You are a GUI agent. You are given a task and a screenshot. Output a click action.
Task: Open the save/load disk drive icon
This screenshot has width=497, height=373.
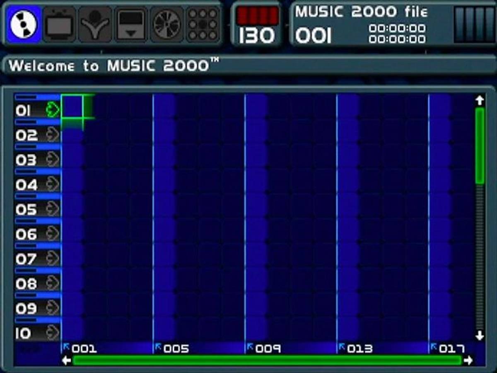(131, 24)
